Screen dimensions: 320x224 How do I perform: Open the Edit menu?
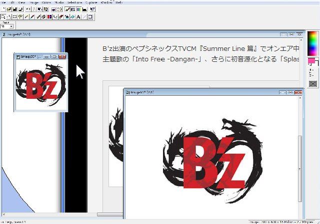coord(12,2)
